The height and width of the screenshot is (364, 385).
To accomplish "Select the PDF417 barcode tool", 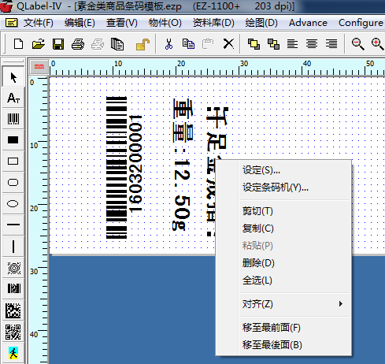I will [13, 288].
